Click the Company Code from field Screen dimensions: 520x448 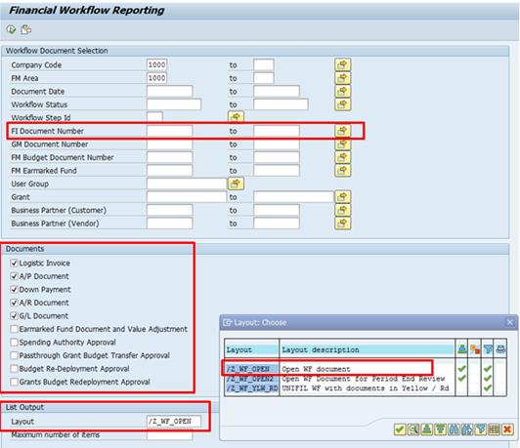(x=156, y=64)
